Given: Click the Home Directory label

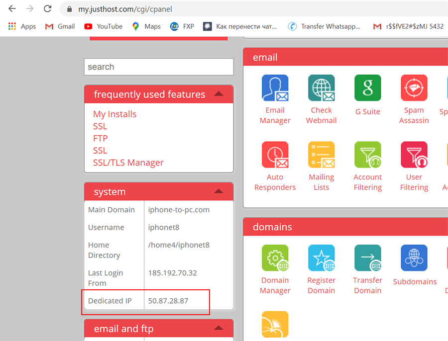Looking at the screenshot, I should pos(104,250).
